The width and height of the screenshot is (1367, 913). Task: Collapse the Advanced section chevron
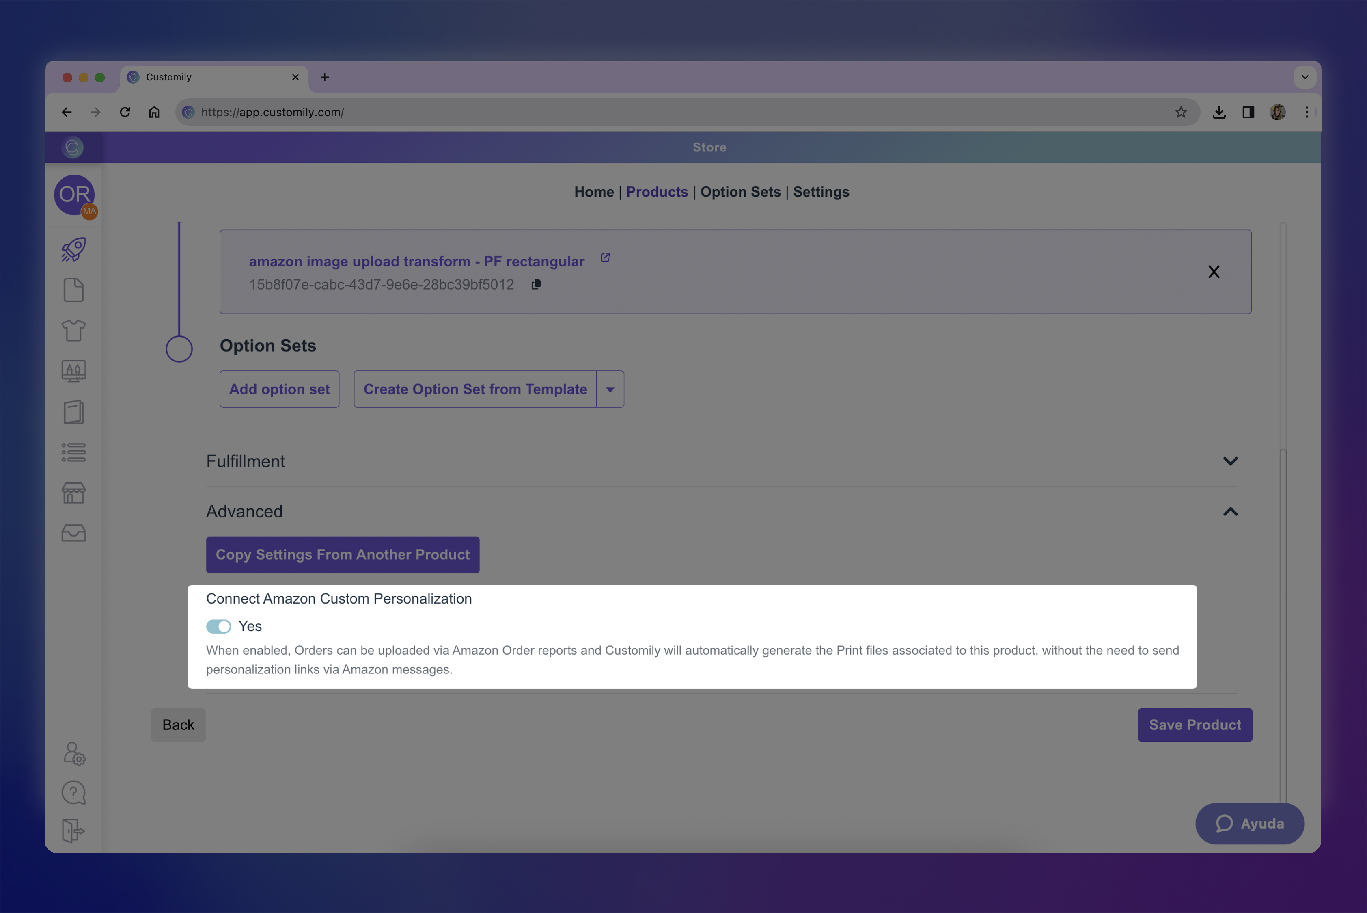point(1230,512)
